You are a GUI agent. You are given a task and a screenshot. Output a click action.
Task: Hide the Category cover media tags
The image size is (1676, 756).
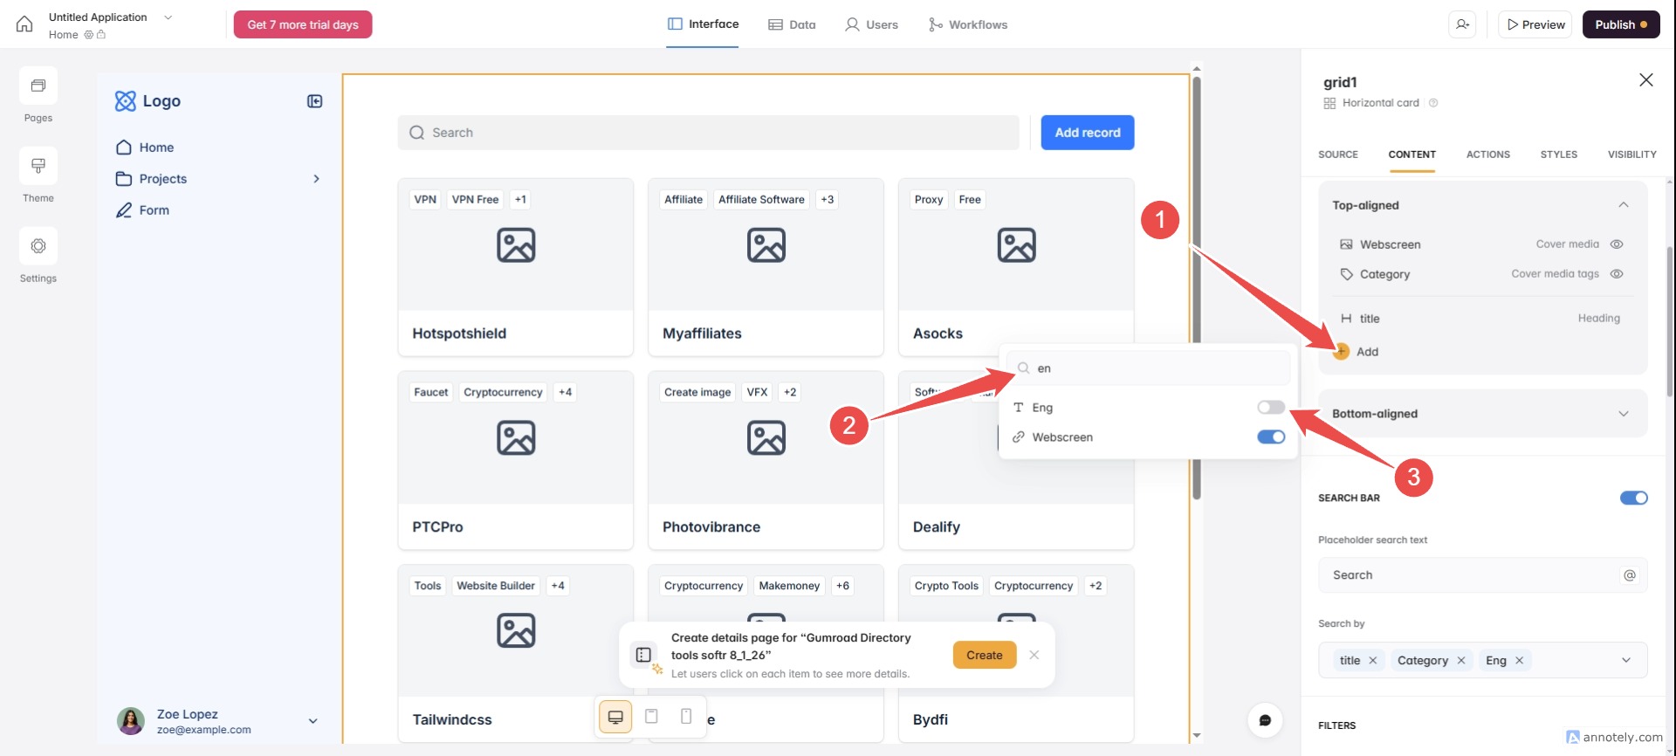[x=1617, y=274]
